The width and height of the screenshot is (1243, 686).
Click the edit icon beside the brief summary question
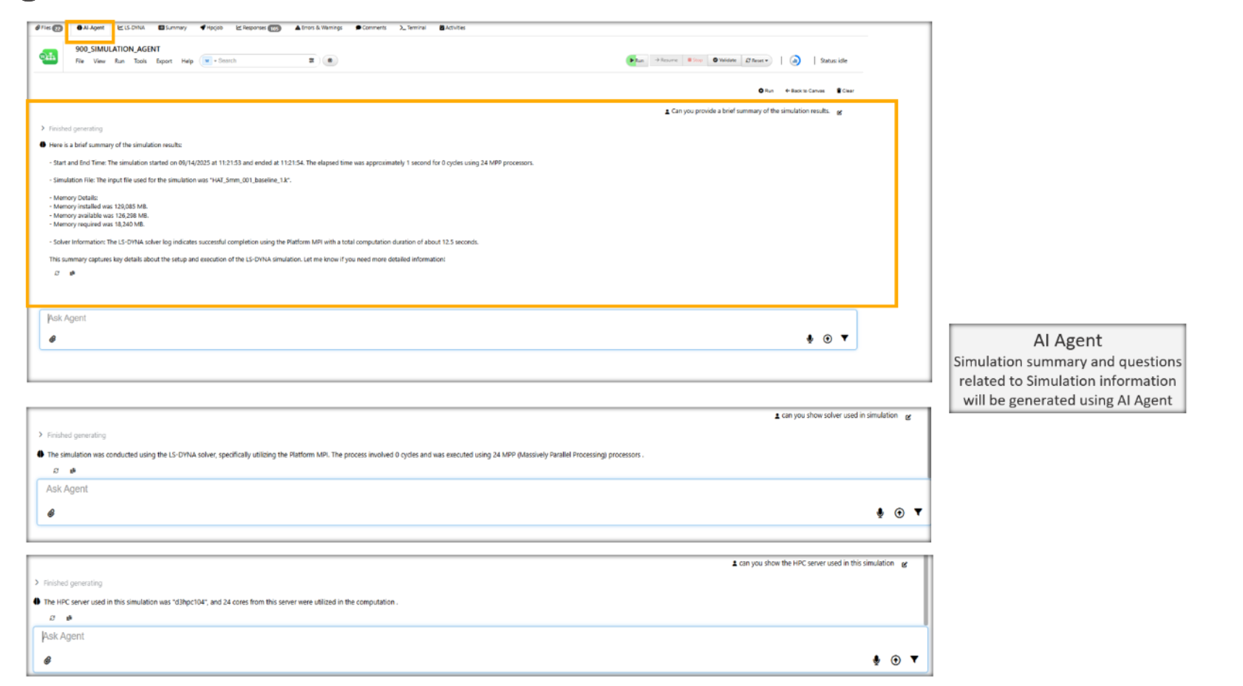pos(840,112)
